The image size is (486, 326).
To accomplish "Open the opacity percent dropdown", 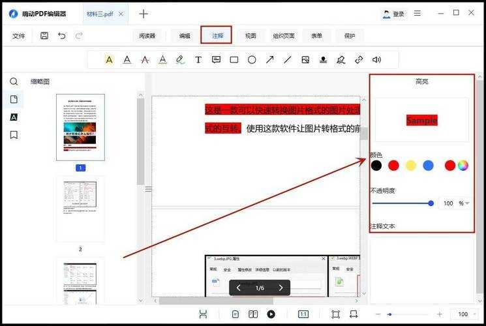I will click(466, 203).
